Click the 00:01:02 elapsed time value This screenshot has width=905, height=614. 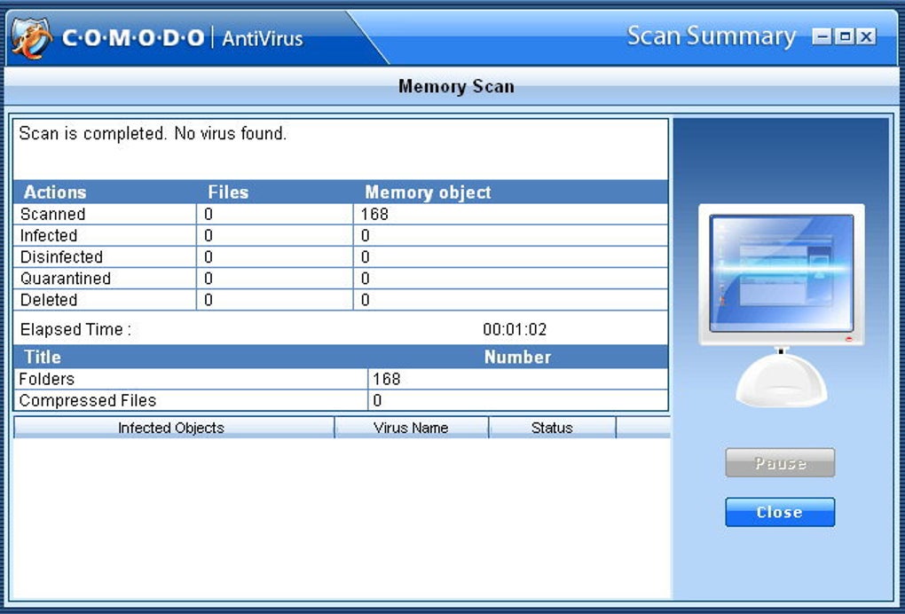click(515, 329)
